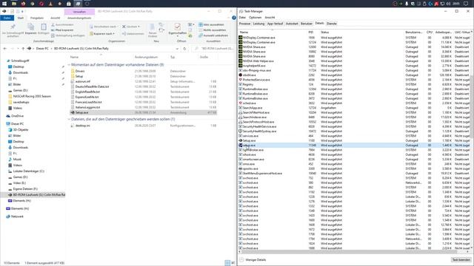474x266 pixels.
Task: Open Kopieren nach dropdown in ribbon
Action: [102, 34]
